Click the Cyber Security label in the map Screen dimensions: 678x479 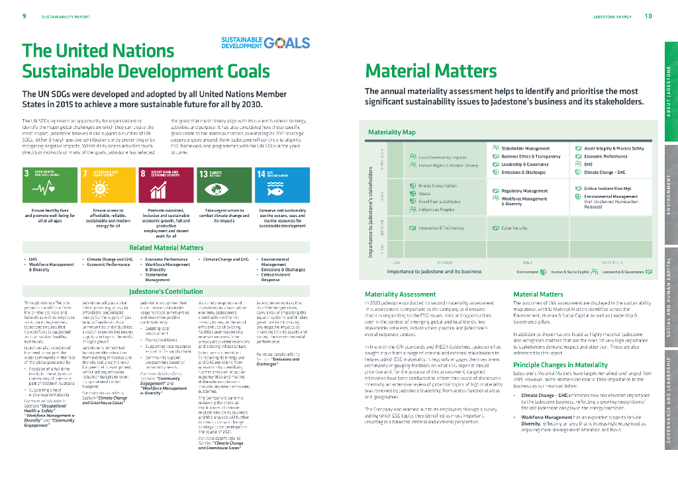(x=514, y=228)
